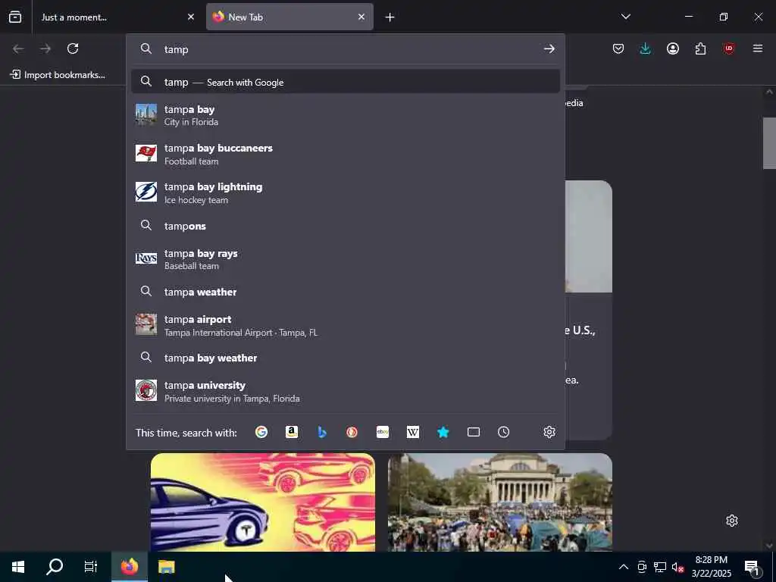
Task: Search open tabs with tab icon
Action: pyautogui.click(x=473, y=432)
